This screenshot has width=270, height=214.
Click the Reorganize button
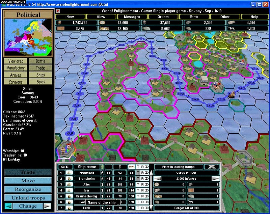[28, 189]
